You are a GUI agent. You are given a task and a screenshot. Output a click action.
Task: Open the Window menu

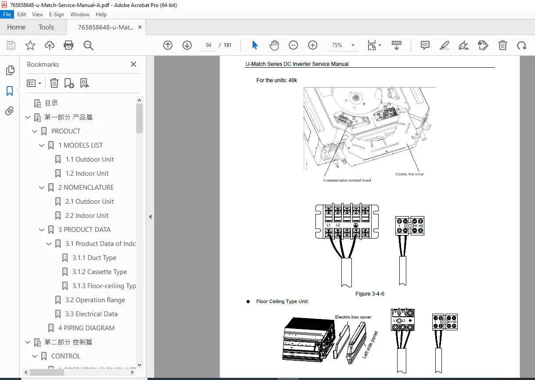(x=80, y=14)
